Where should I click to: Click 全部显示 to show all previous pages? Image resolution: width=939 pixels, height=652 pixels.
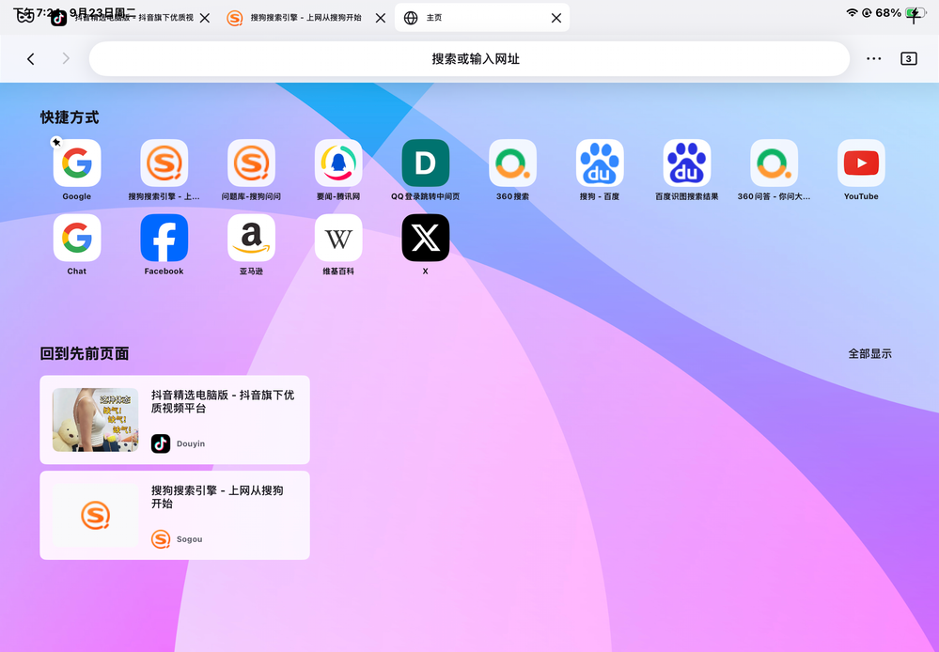click(869, 354)
